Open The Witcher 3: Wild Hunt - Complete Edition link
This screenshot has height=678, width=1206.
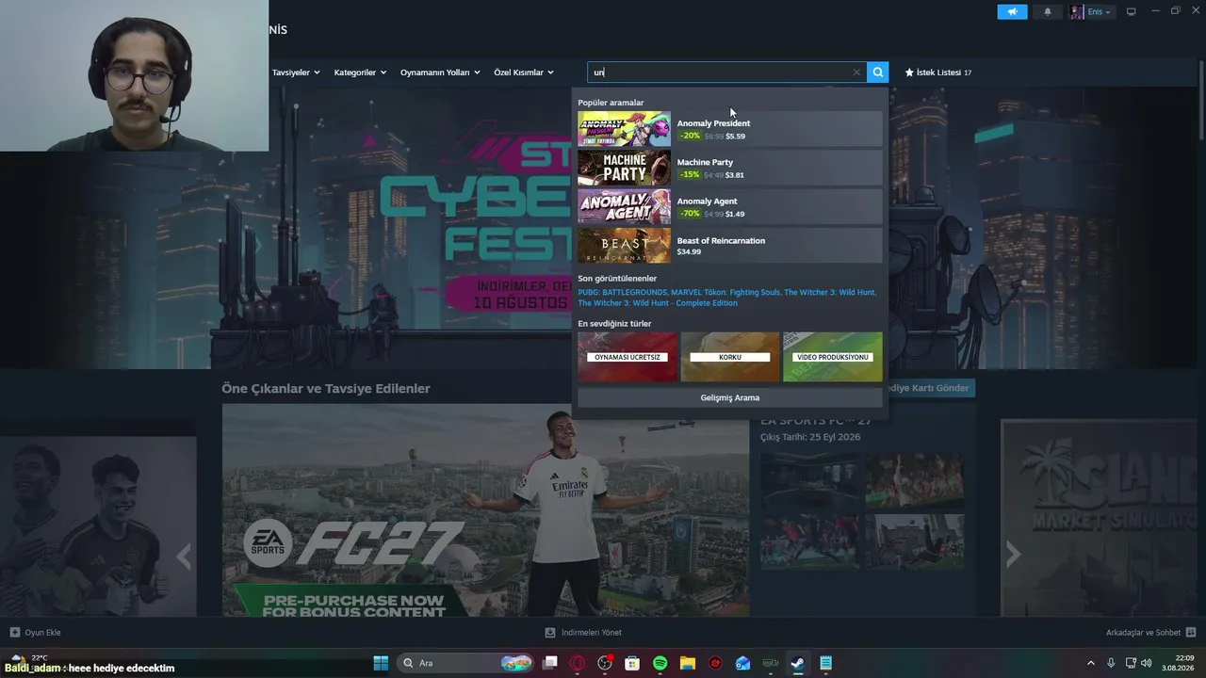click(x=658, y=303)
